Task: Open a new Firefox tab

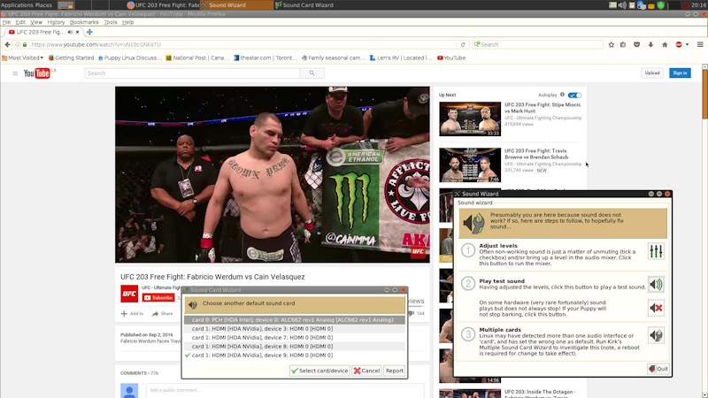Action: 89,32
